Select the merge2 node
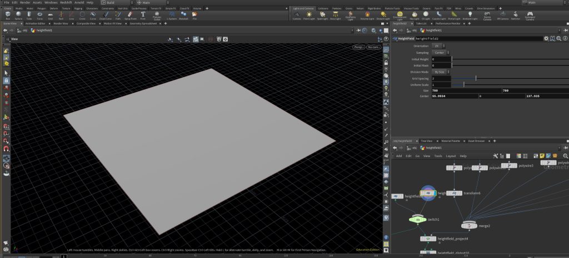The height and width of the screenshot is (258, 569). (469, 226)
